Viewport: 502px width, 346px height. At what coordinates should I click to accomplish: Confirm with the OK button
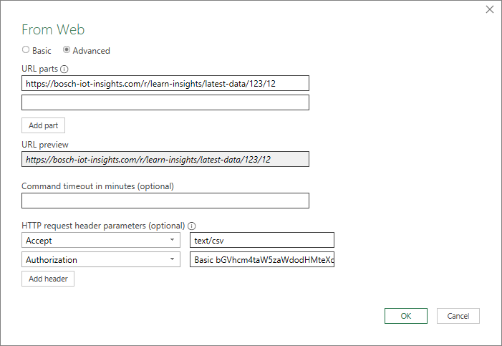point(405,316)
